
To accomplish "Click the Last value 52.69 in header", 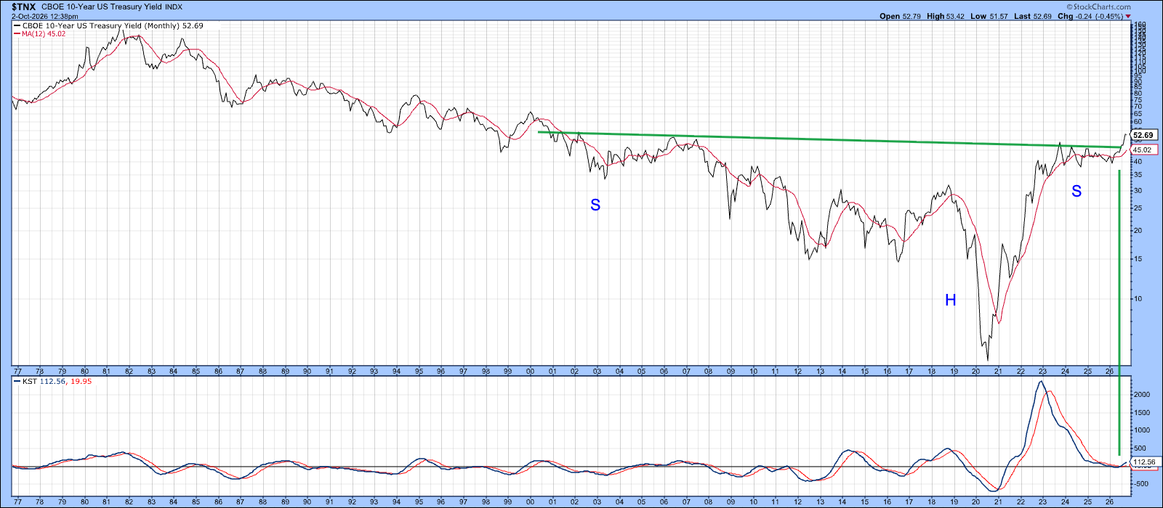I will click(x=1043, y=16).
